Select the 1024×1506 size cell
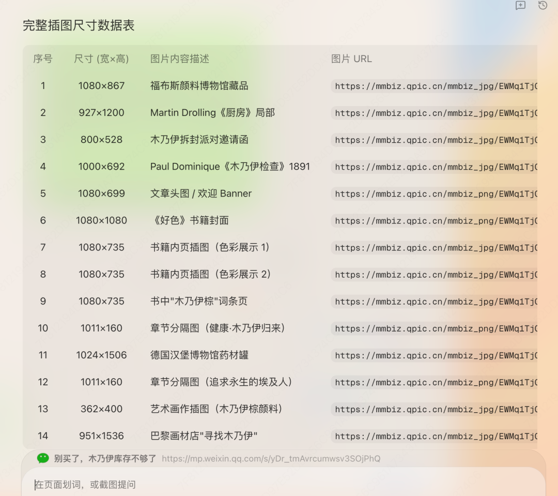The width and height of the screenshot is (558, 496). click(101, 355)
